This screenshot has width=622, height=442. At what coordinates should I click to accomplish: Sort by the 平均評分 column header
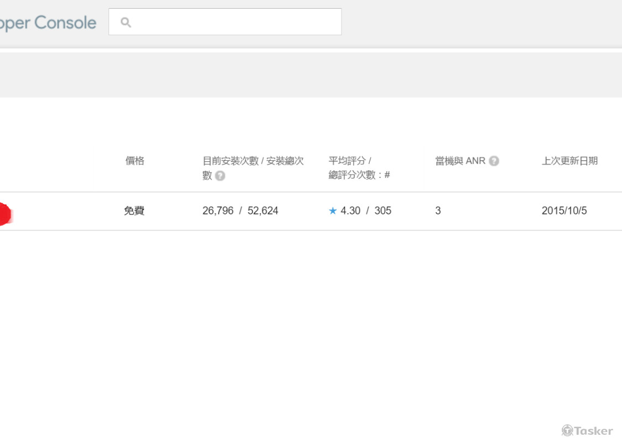tap(349, 161)
